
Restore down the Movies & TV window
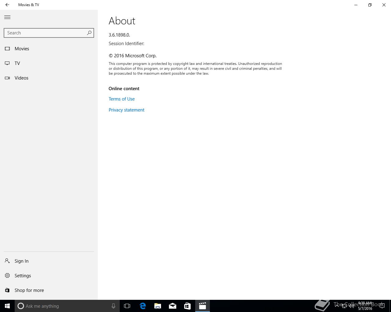370,5
